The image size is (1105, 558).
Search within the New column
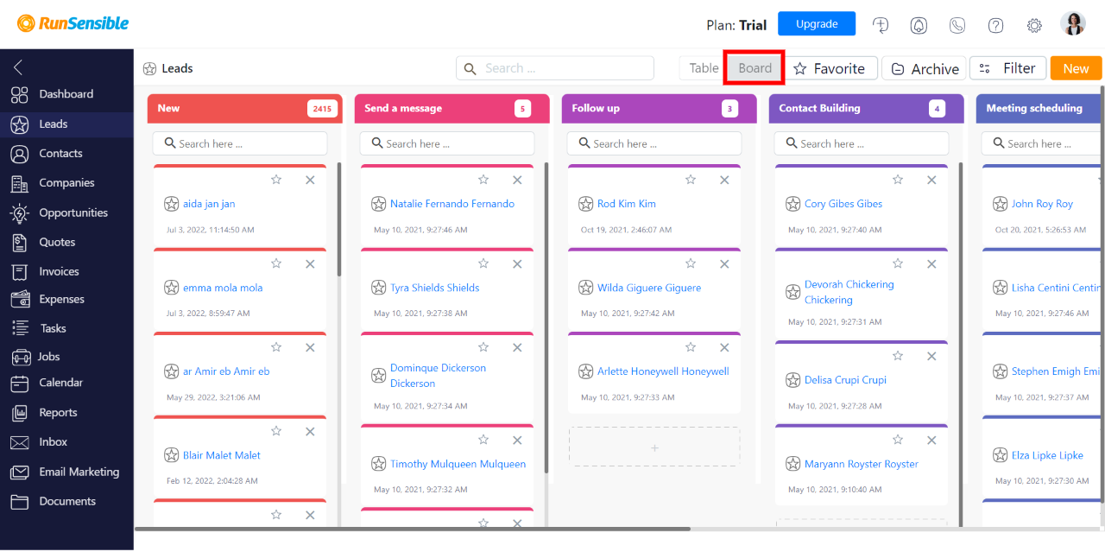(x=240, y=143)
